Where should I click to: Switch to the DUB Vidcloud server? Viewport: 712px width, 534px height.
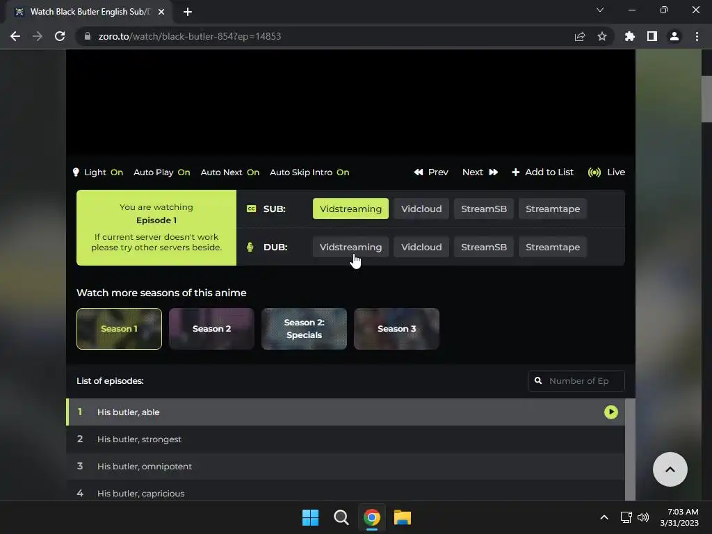(x=421, y=247)
